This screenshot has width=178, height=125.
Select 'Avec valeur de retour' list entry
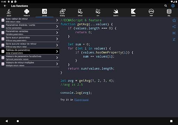coord(30,20)
